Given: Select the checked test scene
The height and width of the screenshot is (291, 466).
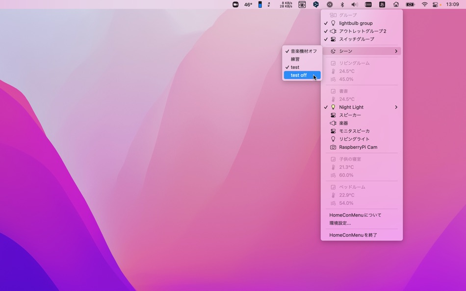Looking at the screenshot, I should [302, 67].
